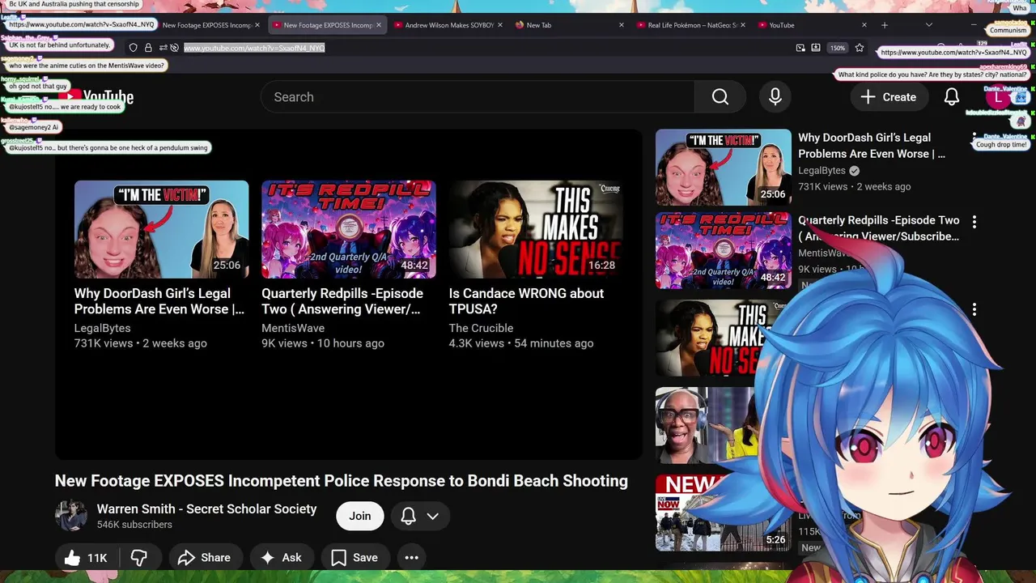The height and width of the screenshot is (583, 1036).
Task: Close the Andrew Wilson tab
Action: pos(502,25)
